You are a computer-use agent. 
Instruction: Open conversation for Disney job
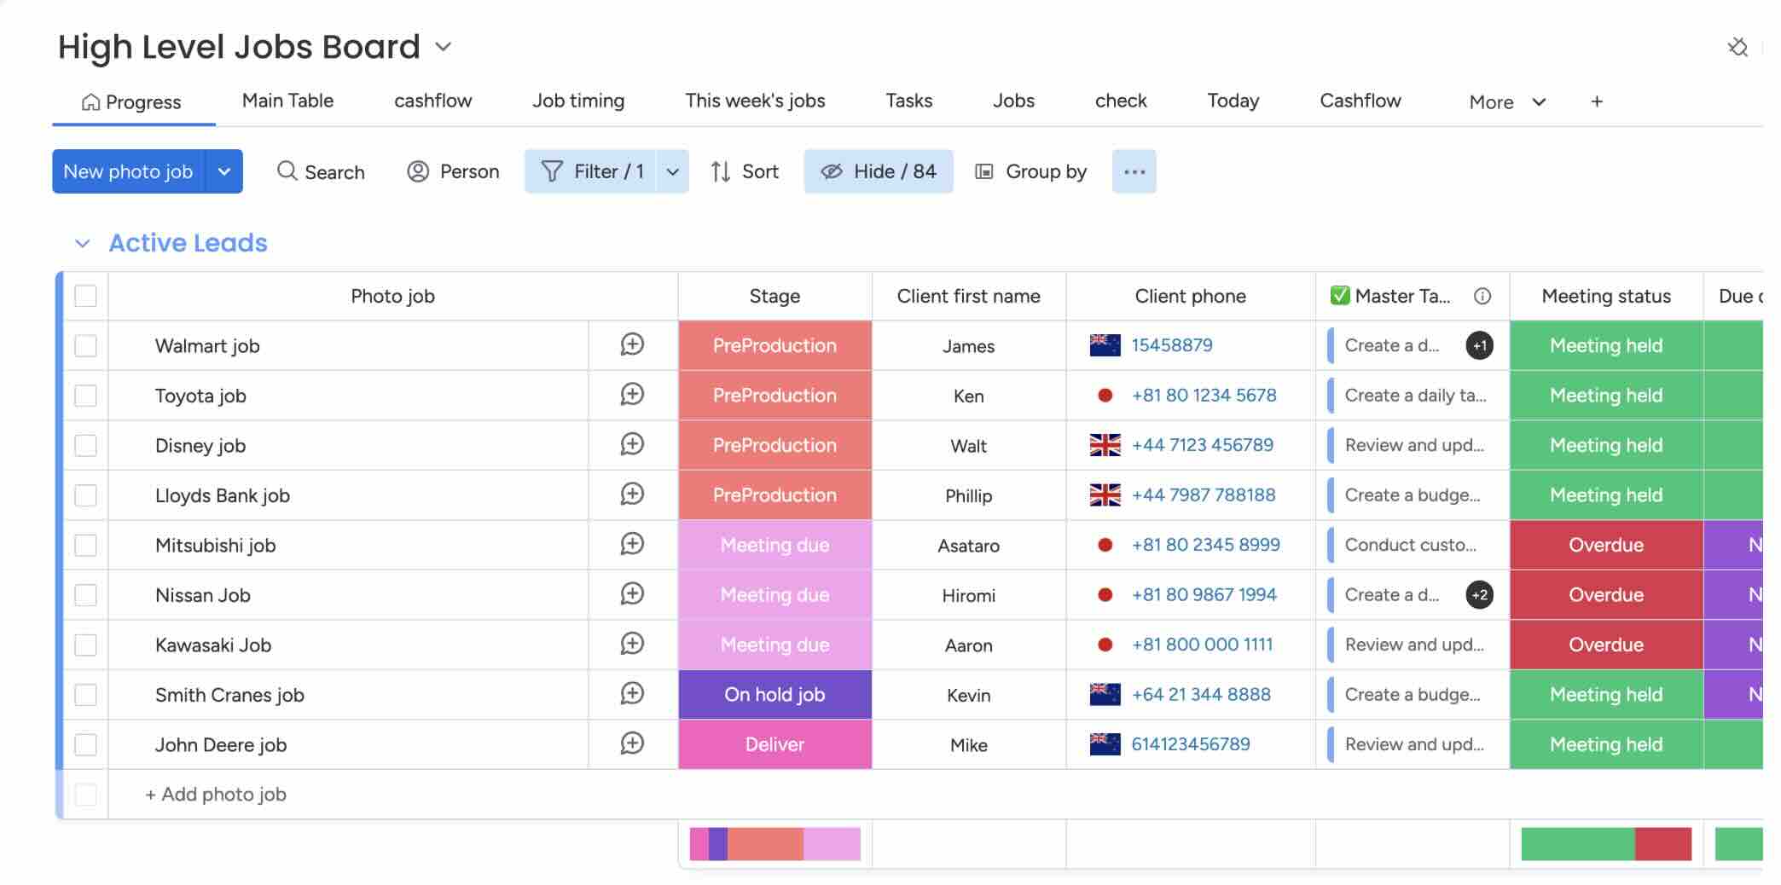[x=632, y=444]
